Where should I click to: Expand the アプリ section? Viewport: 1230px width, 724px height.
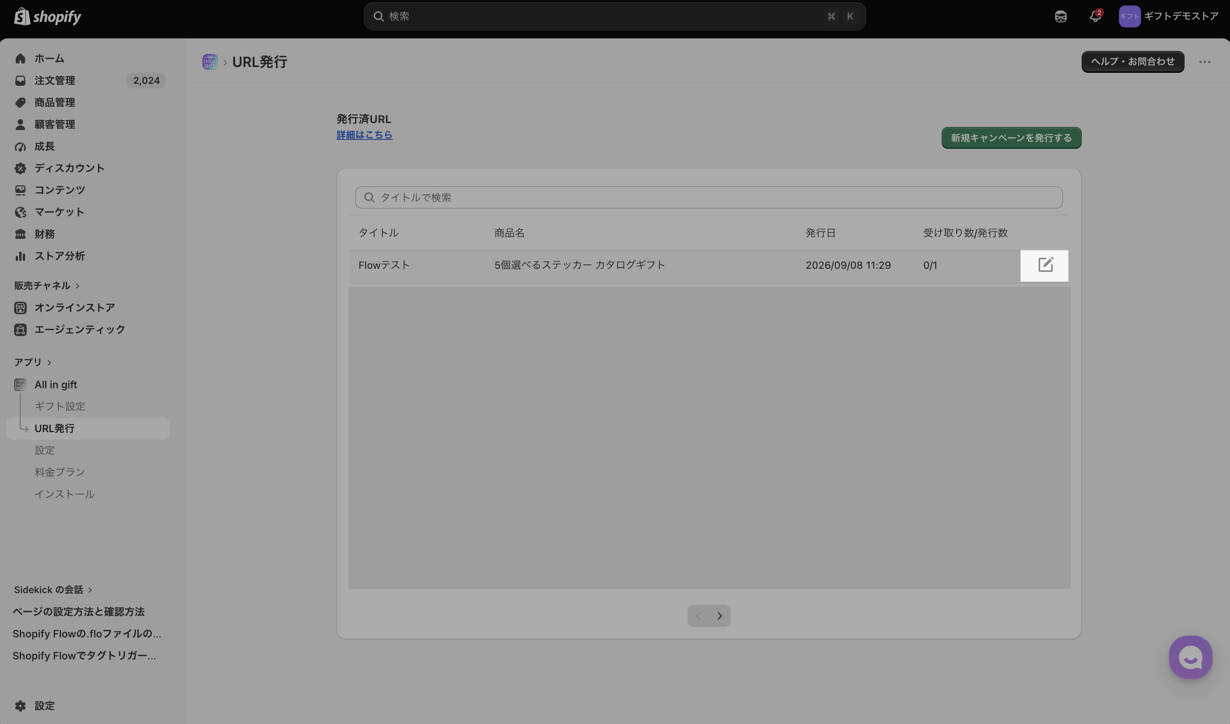[x=33, y=362]
